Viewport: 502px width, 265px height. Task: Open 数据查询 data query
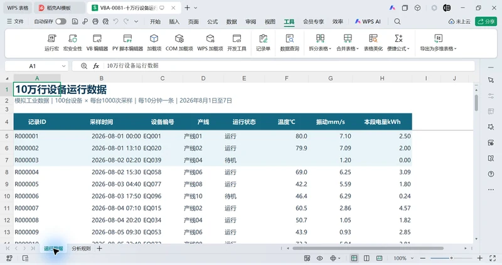(x=289, y=43)
